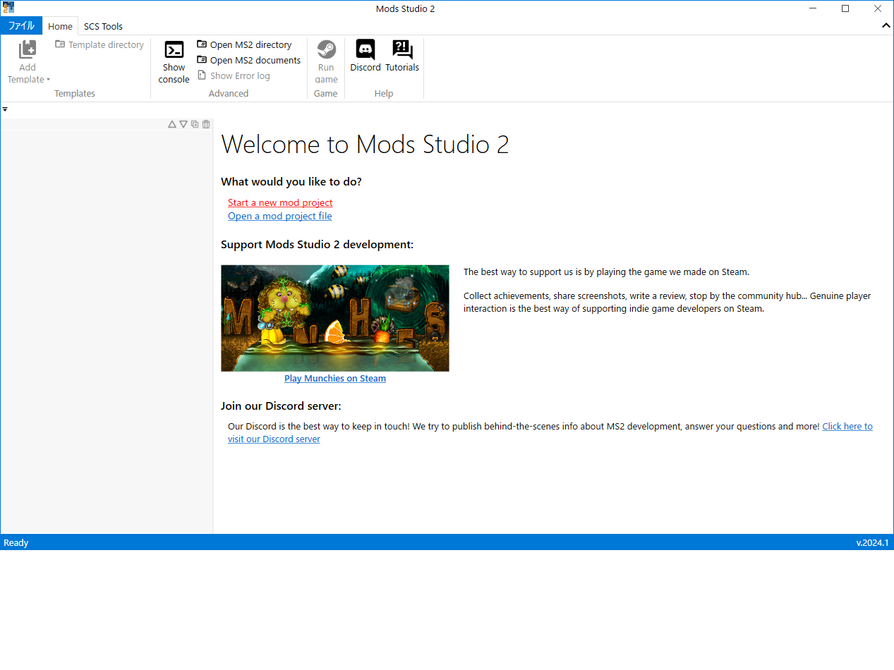
Task: Switch to the SCS Tools tab
Action: pos(103,26)
